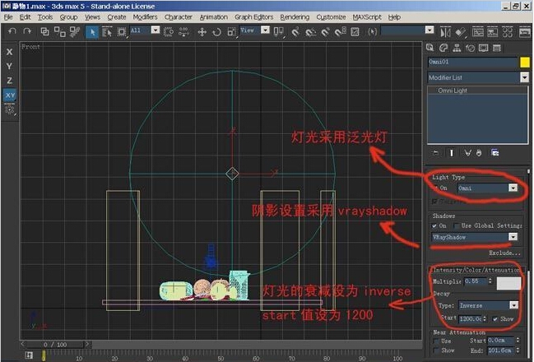Activate the Select and Scale tool
The image size is (534, 362).
pos(231,32)
